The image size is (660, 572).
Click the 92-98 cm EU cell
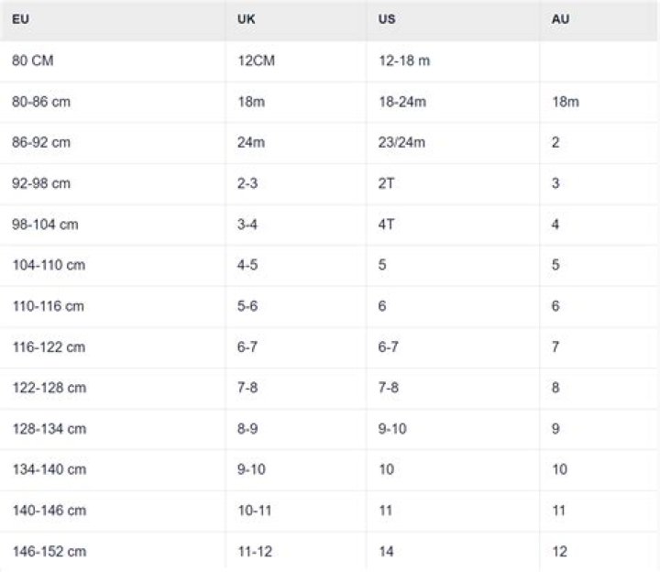(x=41, y=183)
